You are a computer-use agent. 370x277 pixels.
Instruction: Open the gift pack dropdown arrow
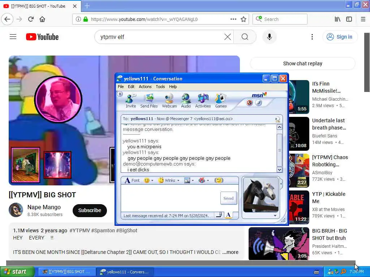coord(208,181)
